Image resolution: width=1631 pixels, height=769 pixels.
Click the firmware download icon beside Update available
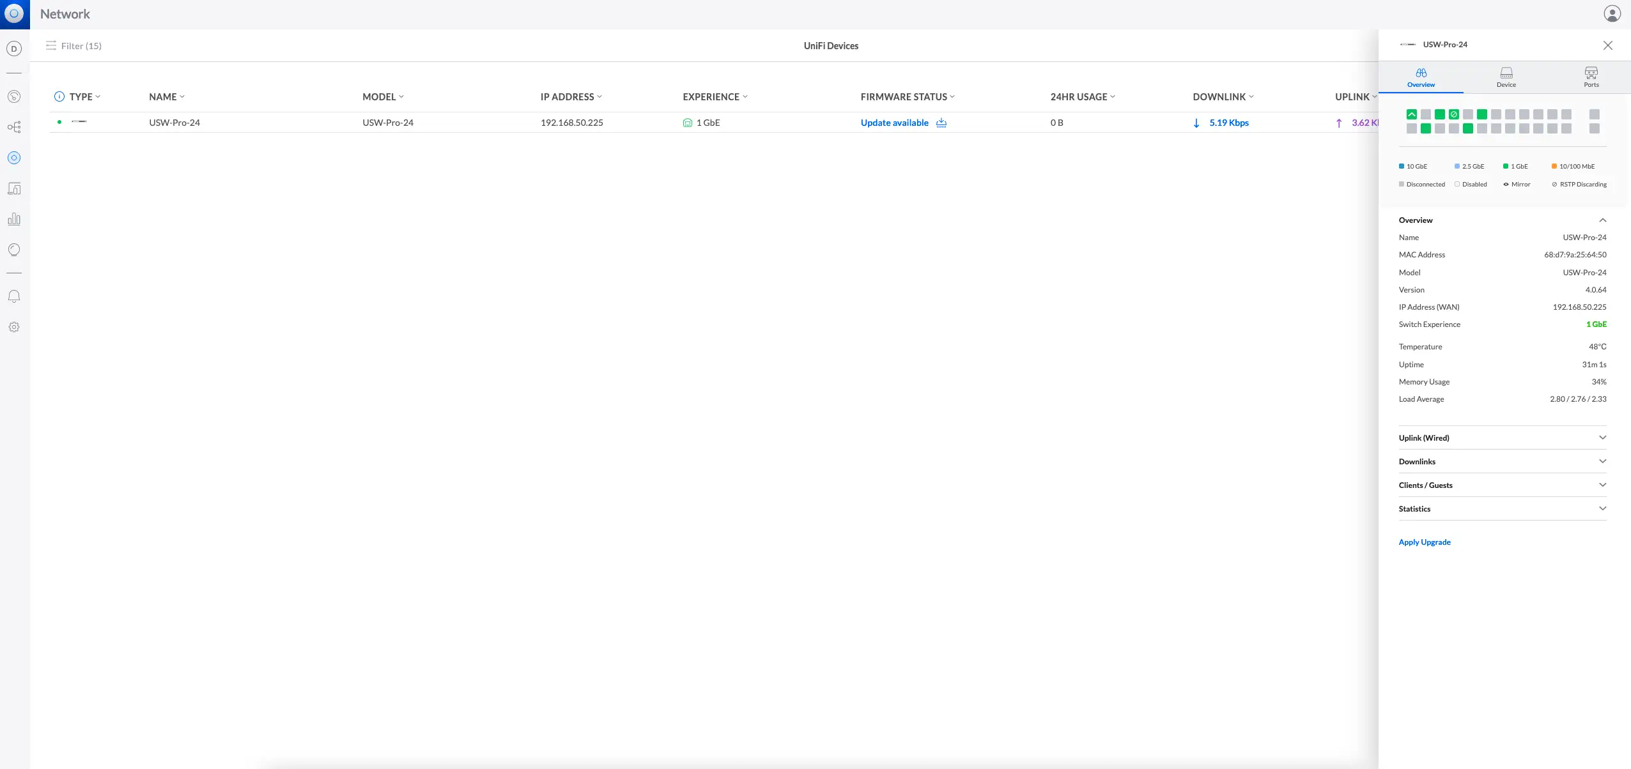(941, 123)
